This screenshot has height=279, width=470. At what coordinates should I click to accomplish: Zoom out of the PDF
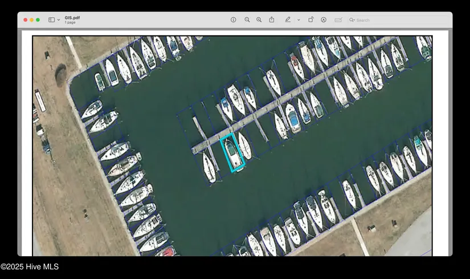tap(247, 19)
